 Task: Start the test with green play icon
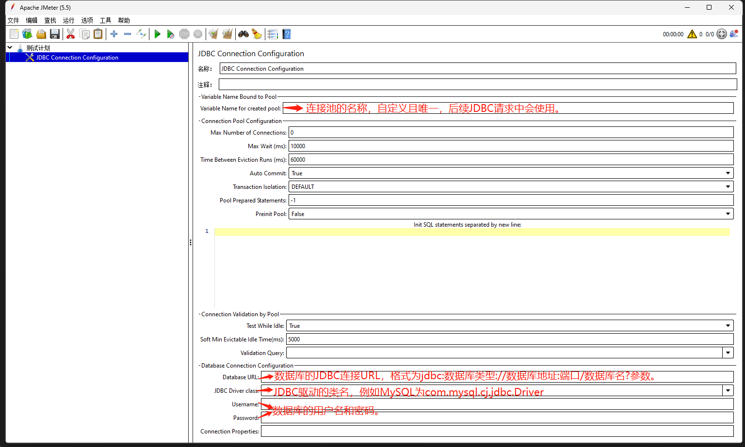click(157, 34)
